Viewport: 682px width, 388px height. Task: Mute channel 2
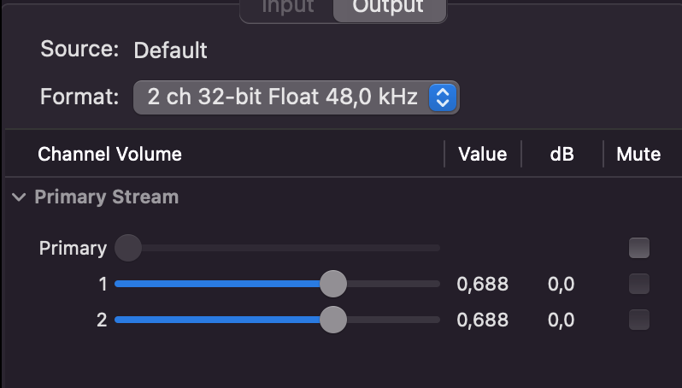[x=638, y=320]
